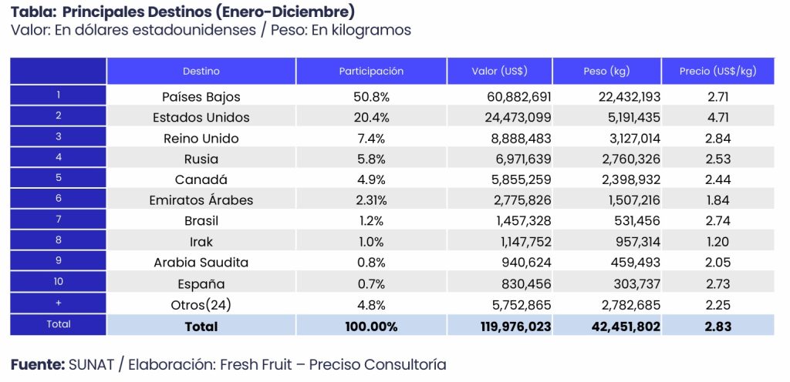The width and height of the screenshot is (790, 382).
Task: Click the total value 119,976,023 cell
Action: click(x=511, y=327)
